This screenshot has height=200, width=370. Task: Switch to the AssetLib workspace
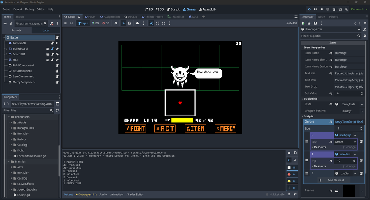(207, 9)
